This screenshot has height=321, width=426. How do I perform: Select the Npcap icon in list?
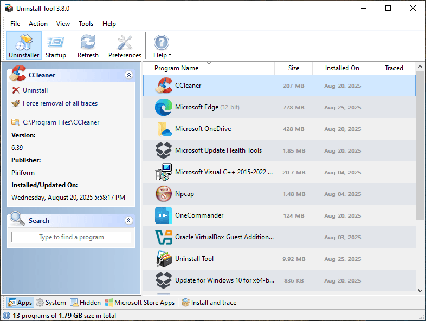164,194
